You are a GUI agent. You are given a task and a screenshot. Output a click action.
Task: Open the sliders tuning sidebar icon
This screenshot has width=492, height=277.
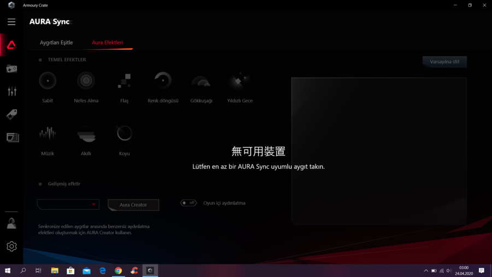click(x=12, y=91)
